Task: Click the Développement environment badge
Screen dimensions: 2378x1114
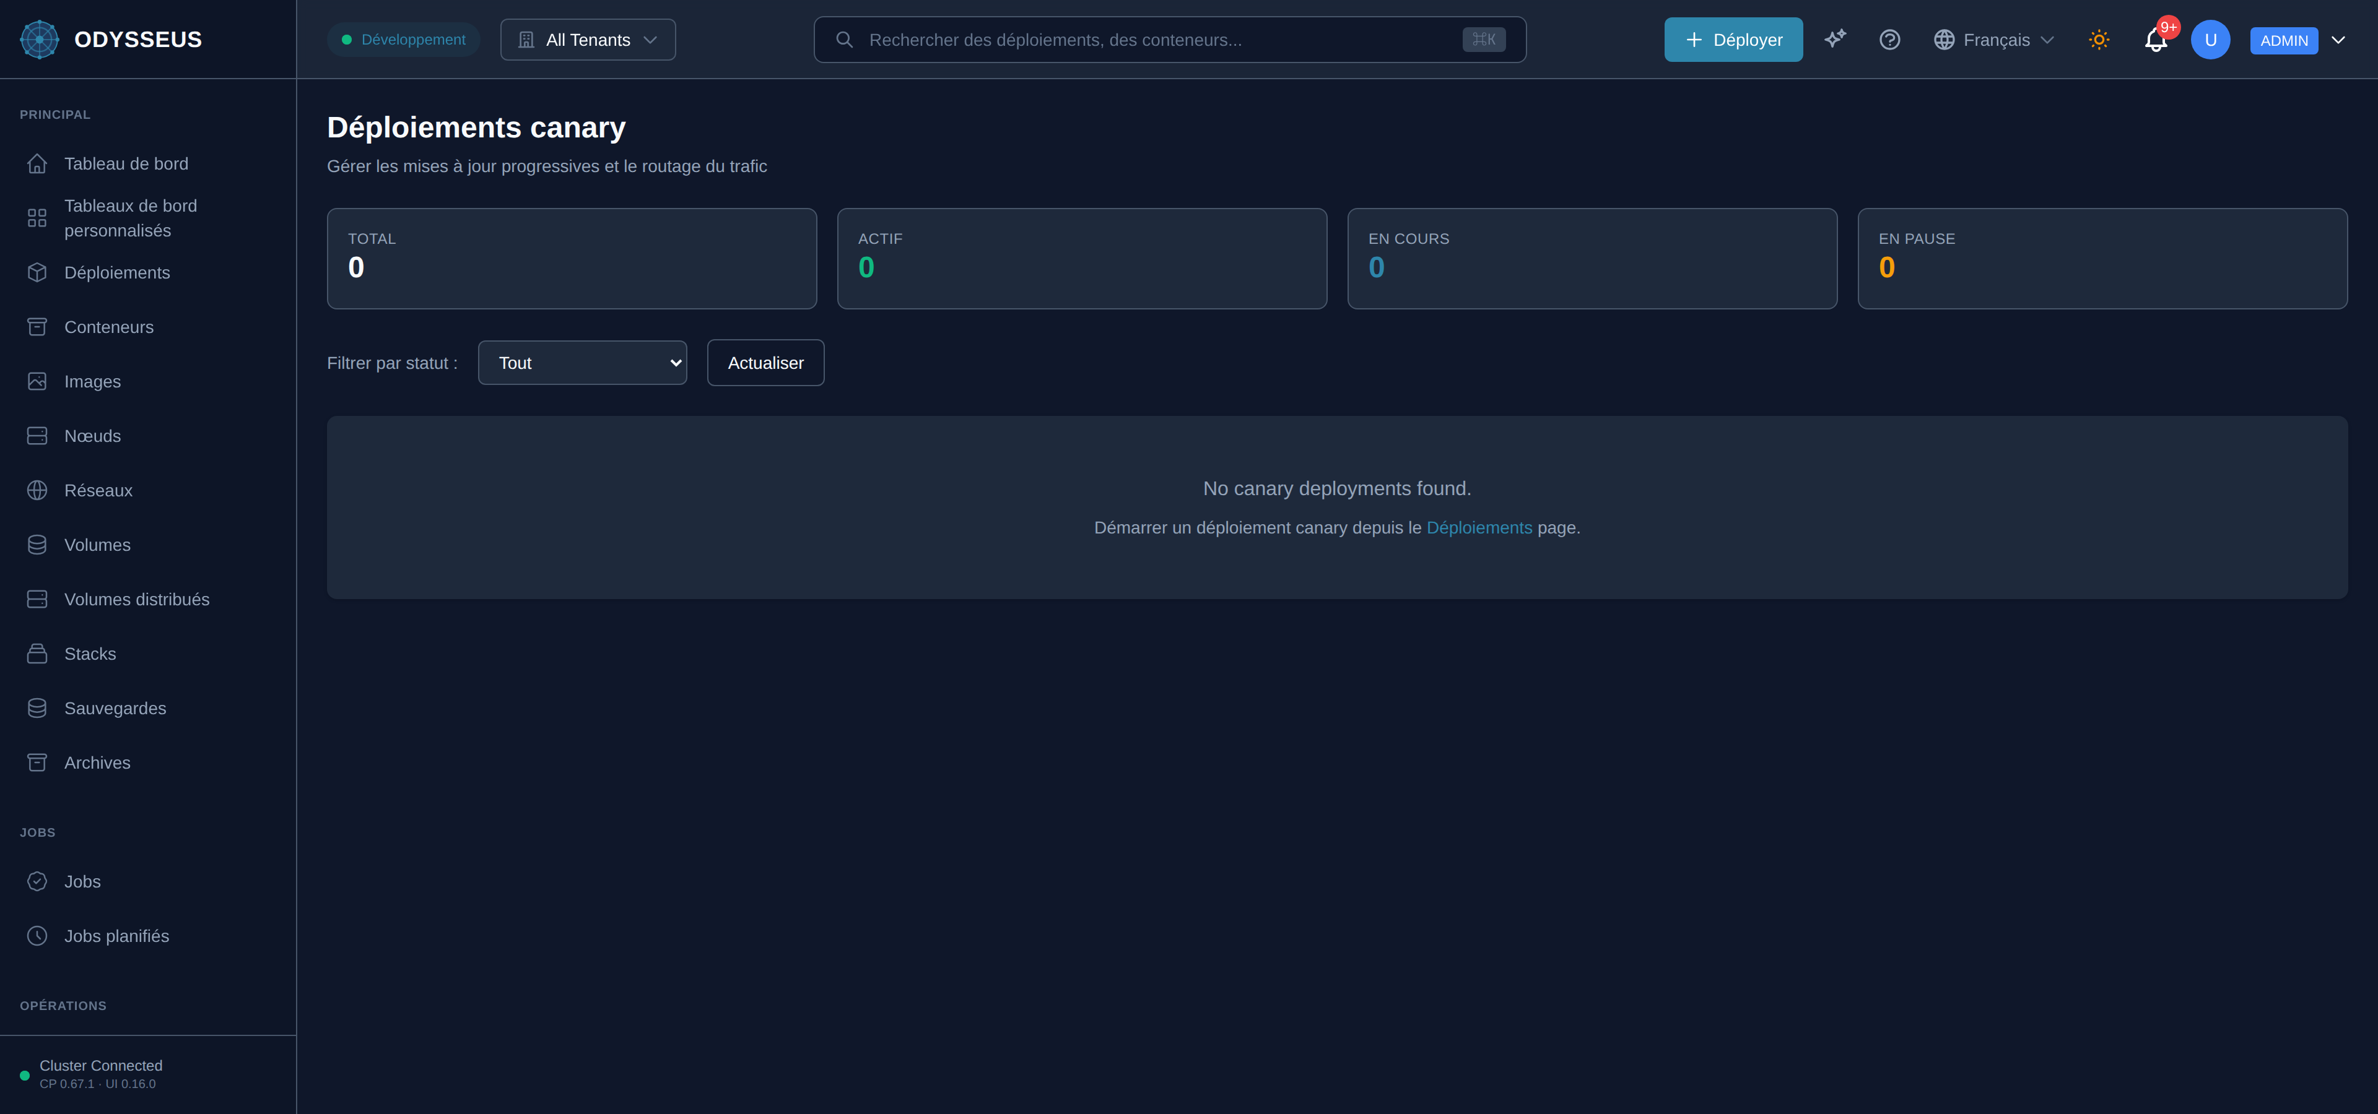Action: coord(403,40)
